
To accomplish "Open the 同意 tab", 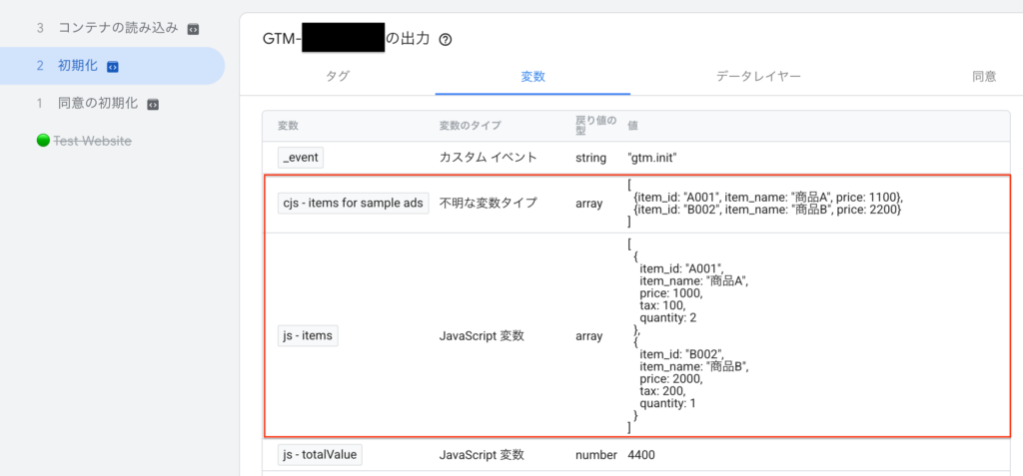I will coord(983,76).
